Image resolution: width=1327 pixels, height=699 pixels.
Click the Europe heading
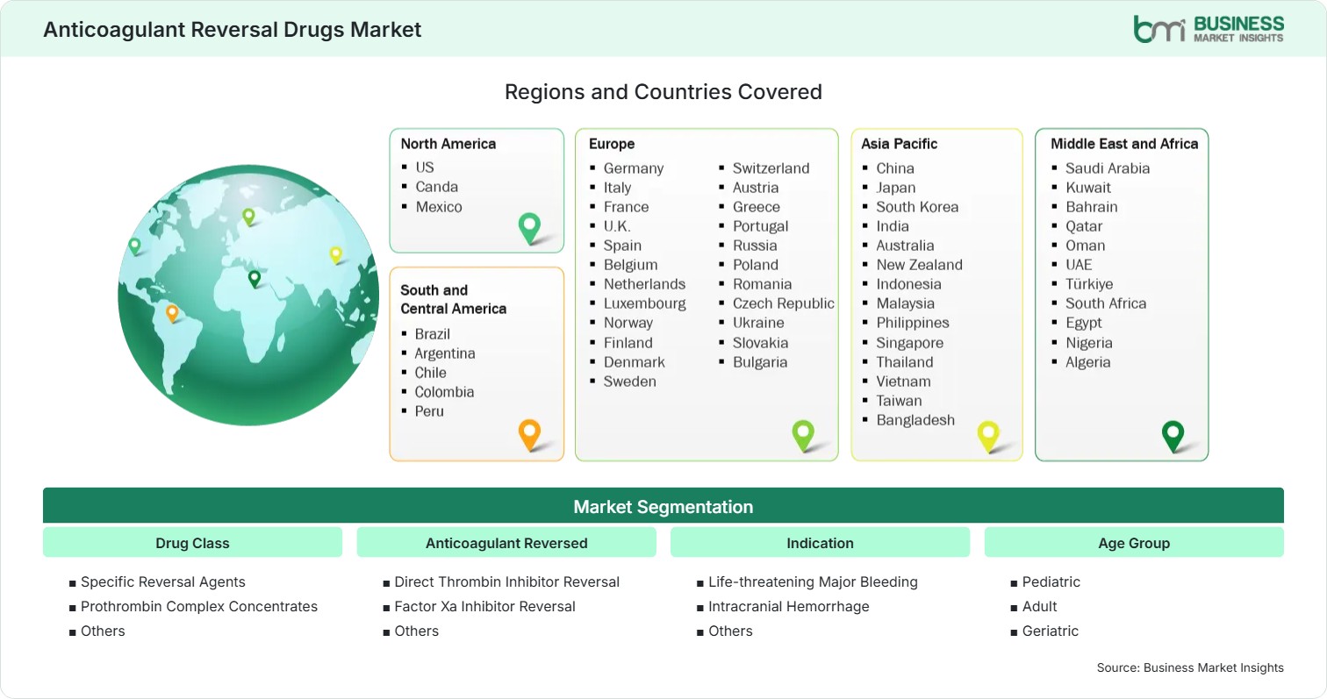click(612, 144)
